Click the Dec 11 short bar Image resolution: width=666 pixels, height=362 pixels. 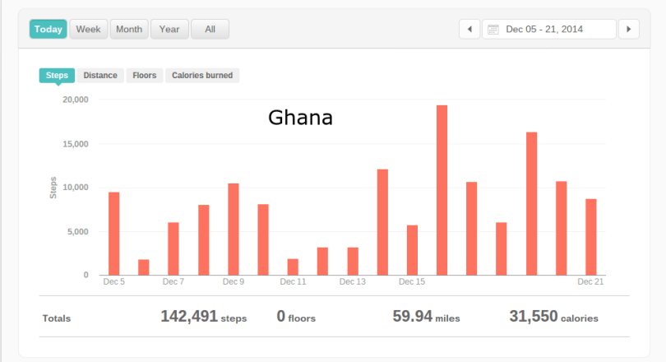pyautogui.click(x=293, y=267)
